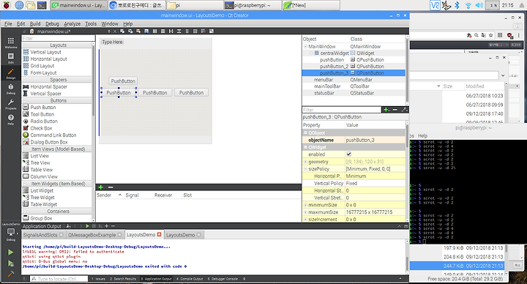Switch to Edit mode in the sidebar

tap(11, 58)
